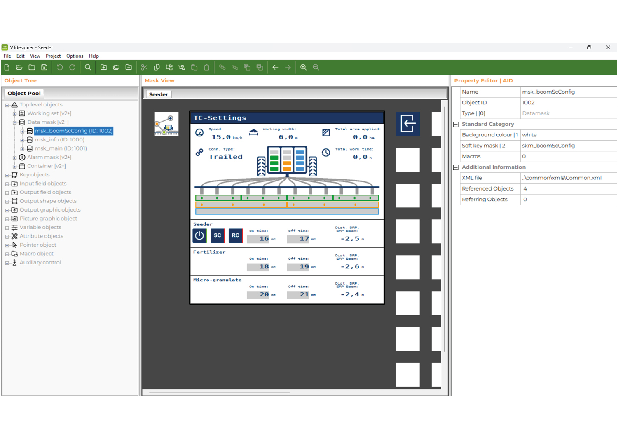Open the Project menu
The image size is (618, 440).
pos(53,56)
